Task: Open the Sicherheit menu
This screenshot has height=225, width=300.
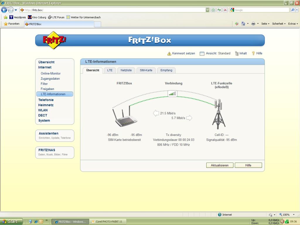Action: coord(279,24)
